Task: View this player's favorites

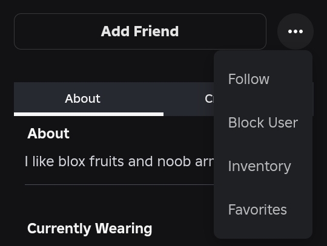Action: [x=263, y=210]
